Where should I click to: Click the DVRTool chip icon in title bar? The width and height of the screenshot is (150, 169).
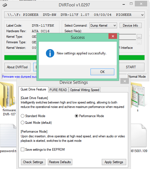(x=5, y=5)
